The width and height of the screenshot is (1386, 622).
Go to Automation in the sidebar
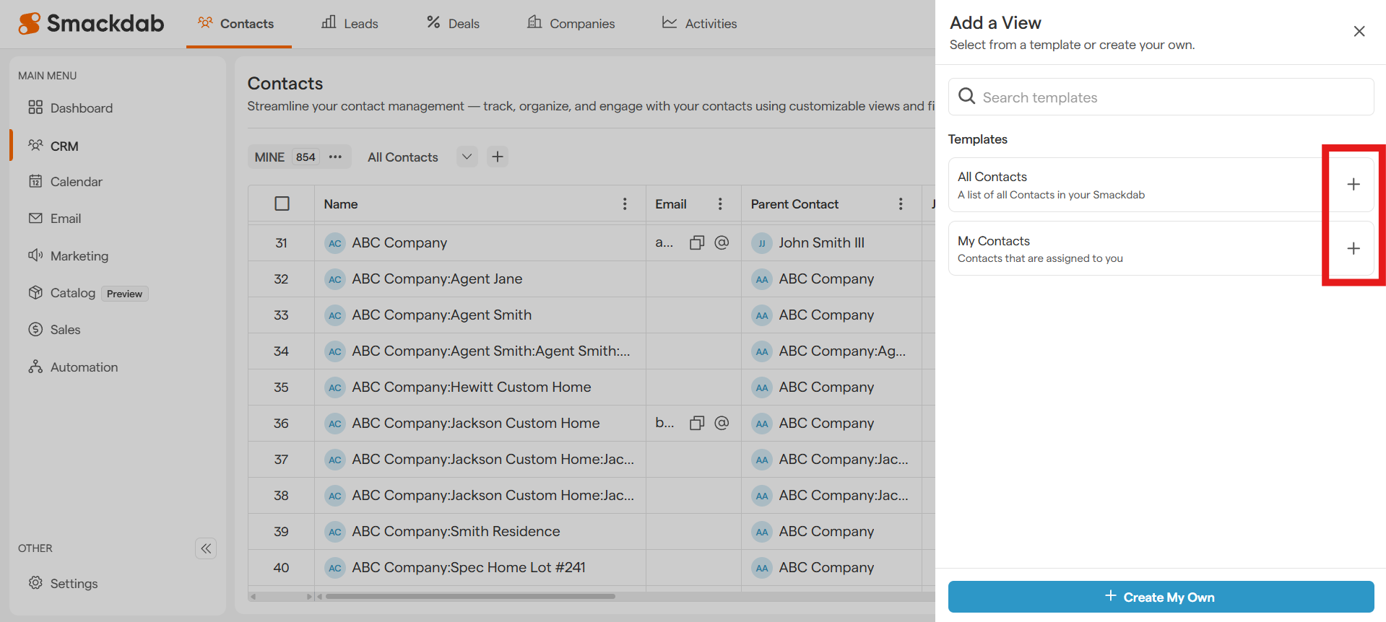click(84, 367)
